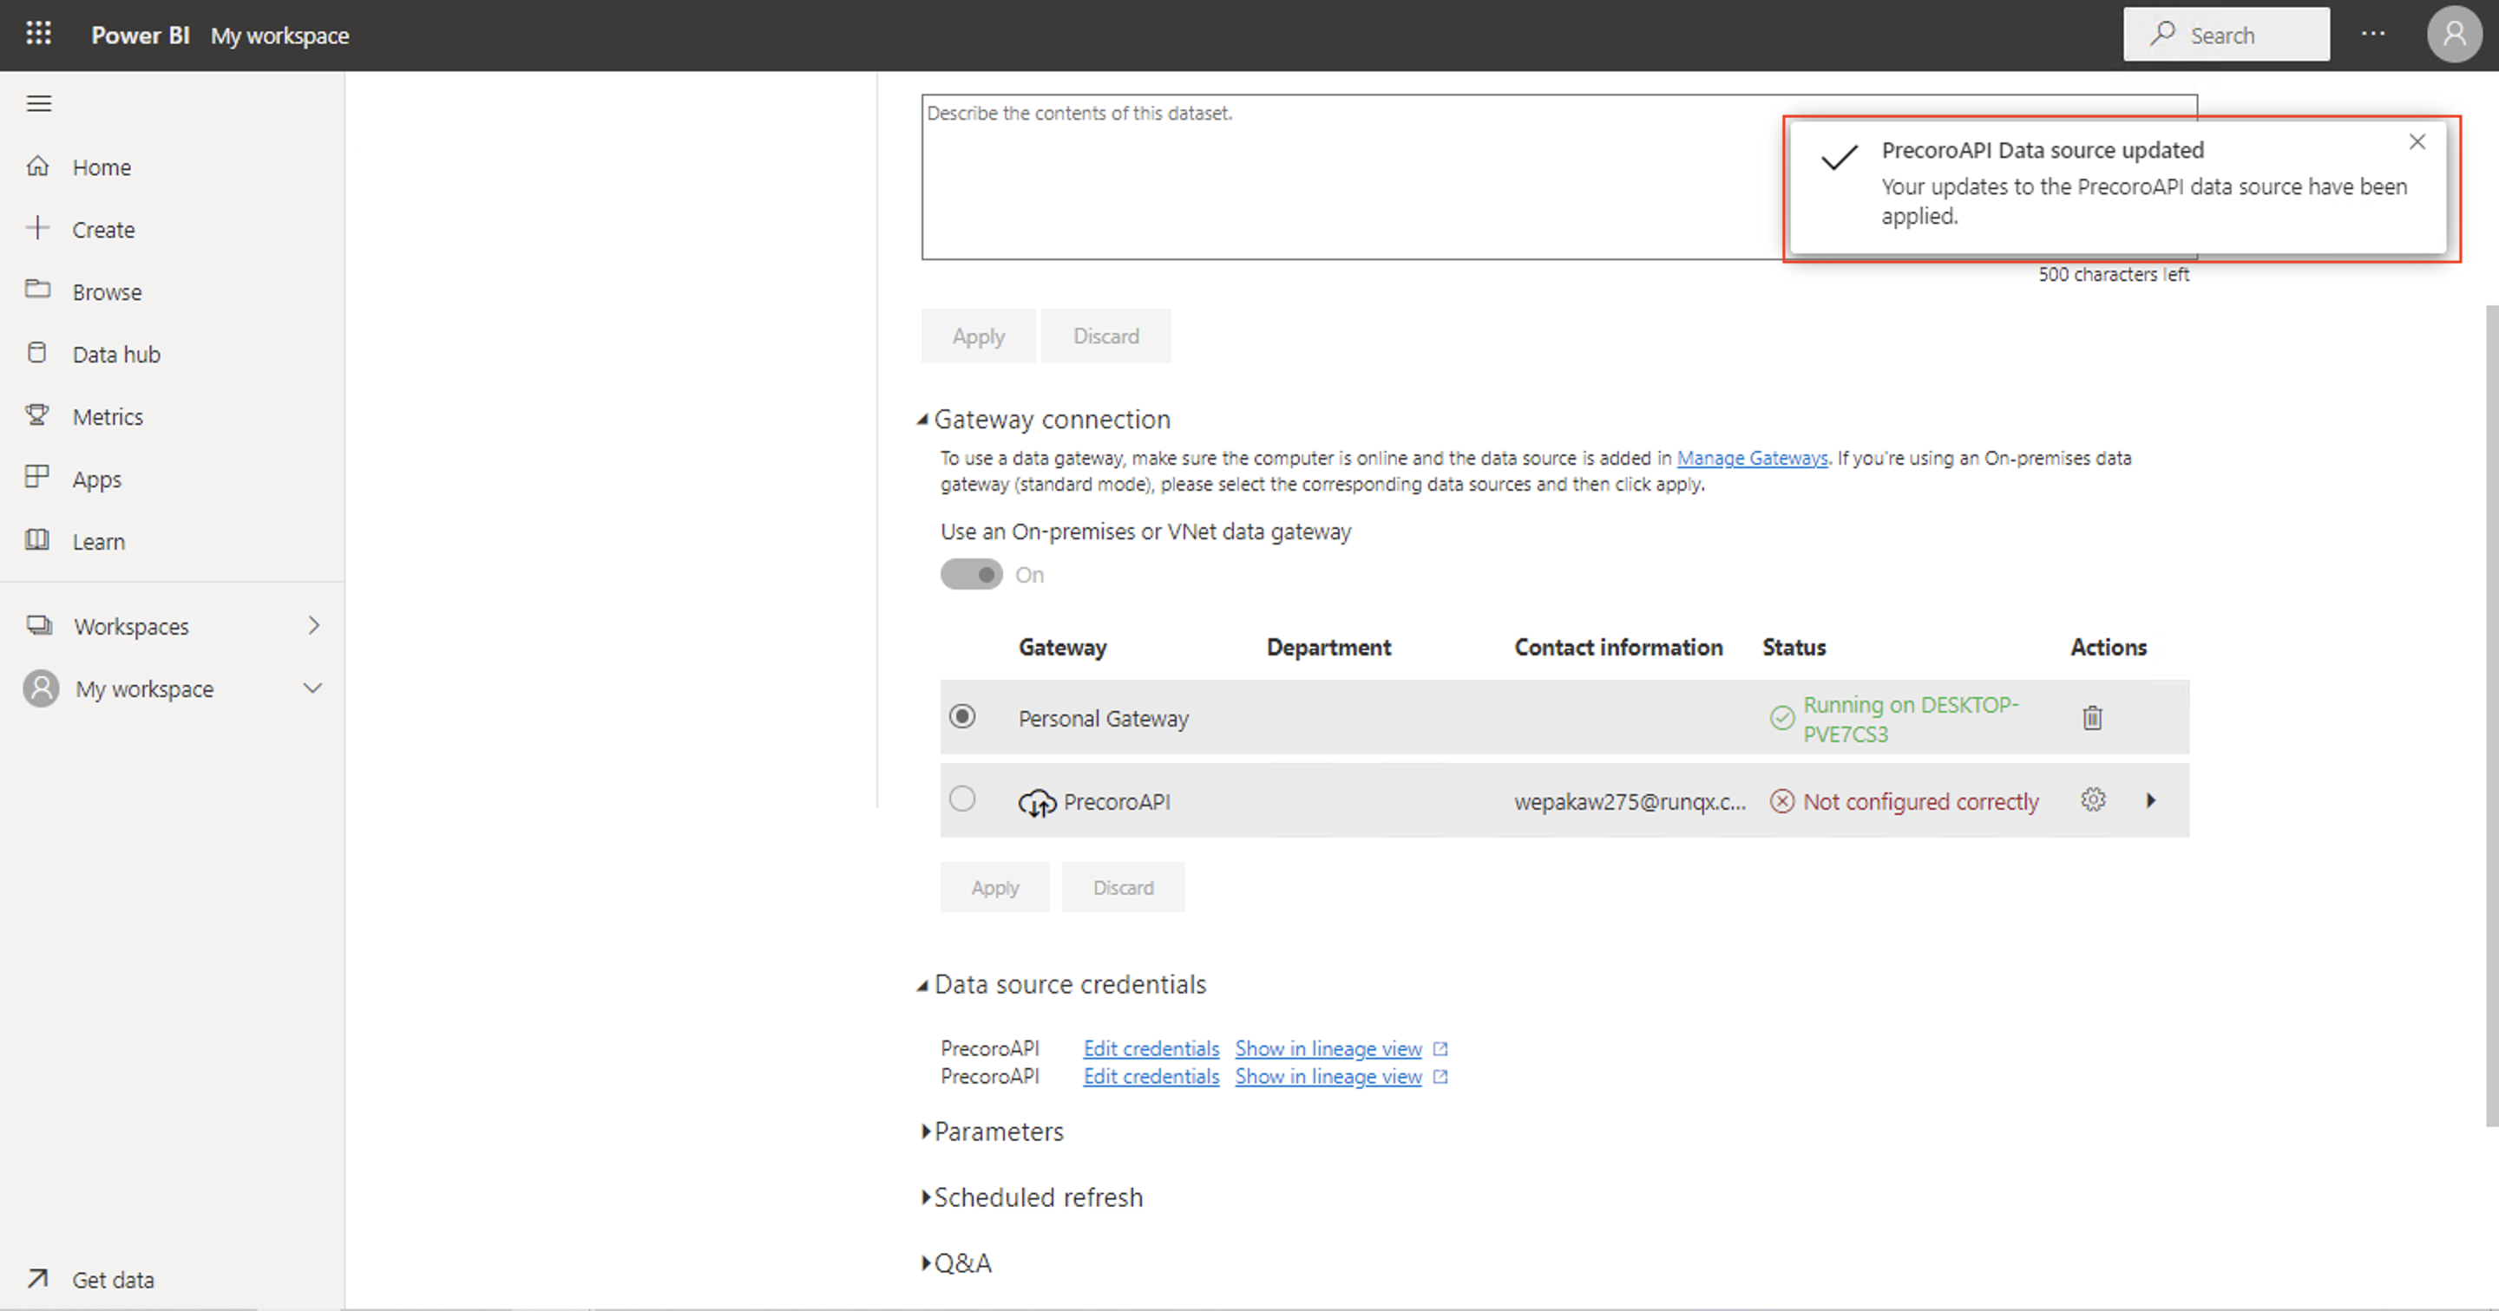Click Discard under Gateway connection
This screenshot has width=2499, height=1311.
tap(1124, 887)
